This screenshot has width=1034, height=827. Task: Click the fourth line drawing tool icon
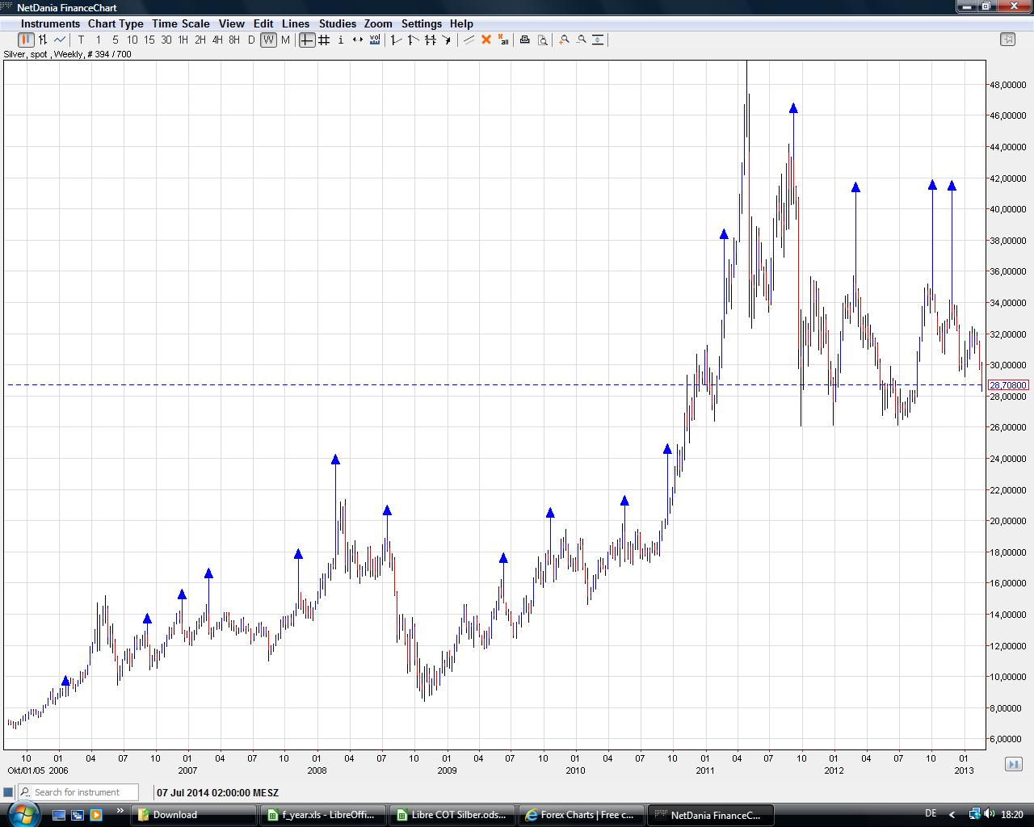point(447,40)
